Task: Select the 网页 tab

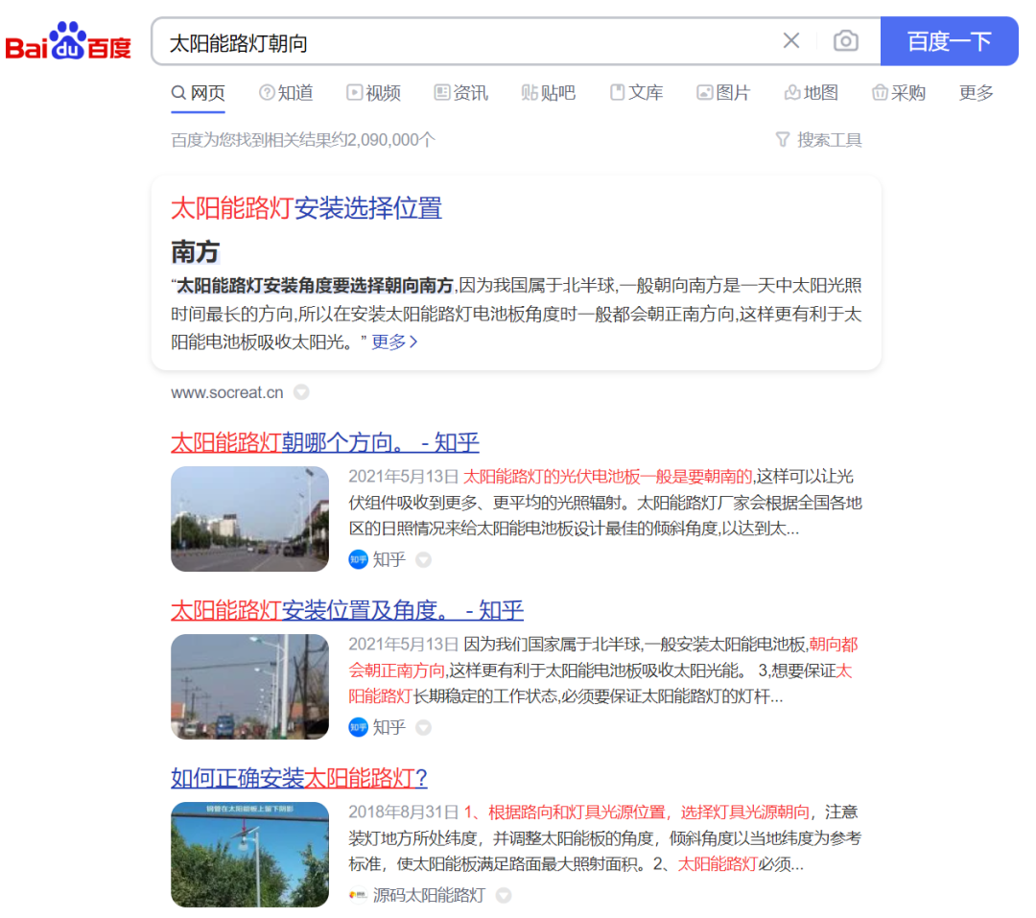Action: (x=199, y=93)
